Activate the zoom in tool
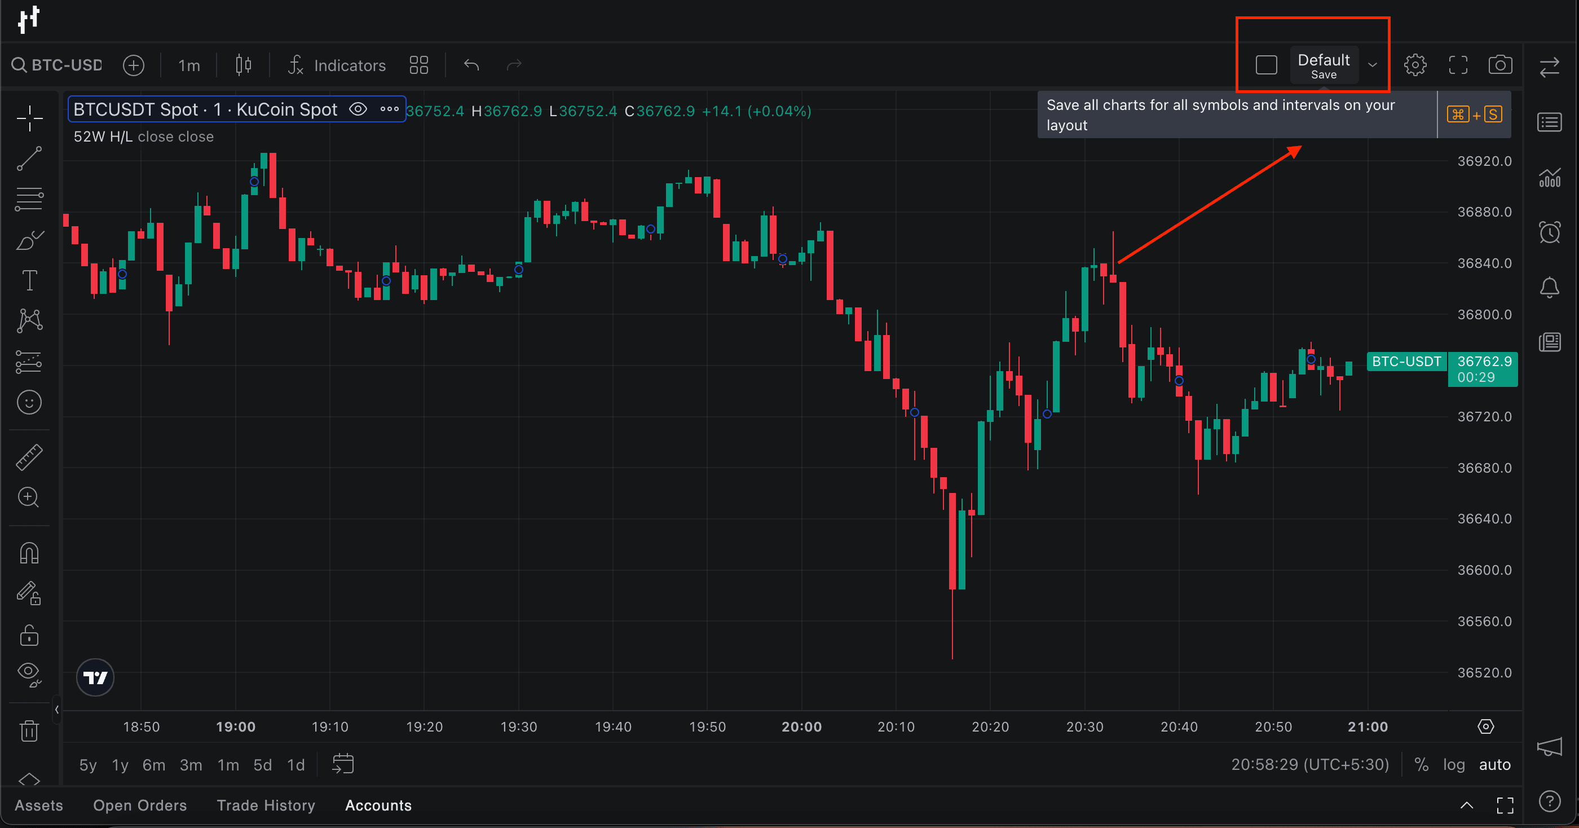 (x=29, y=497)
